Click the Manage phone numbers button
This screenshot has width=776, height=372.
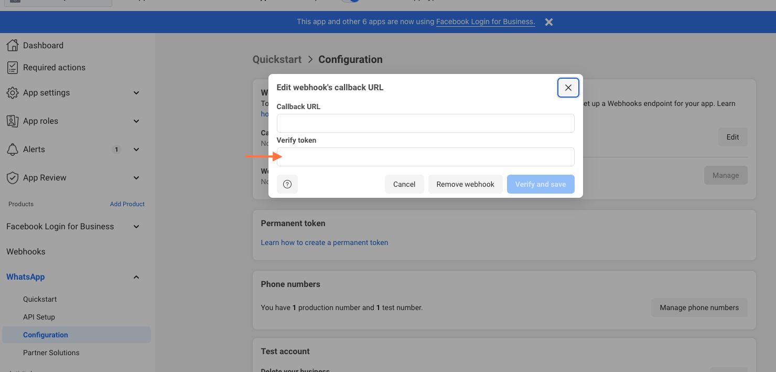699,307
